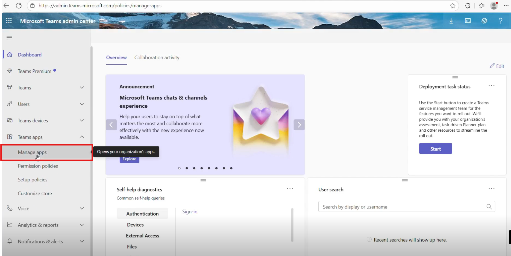Click the browser refresh button

(19, 5)
